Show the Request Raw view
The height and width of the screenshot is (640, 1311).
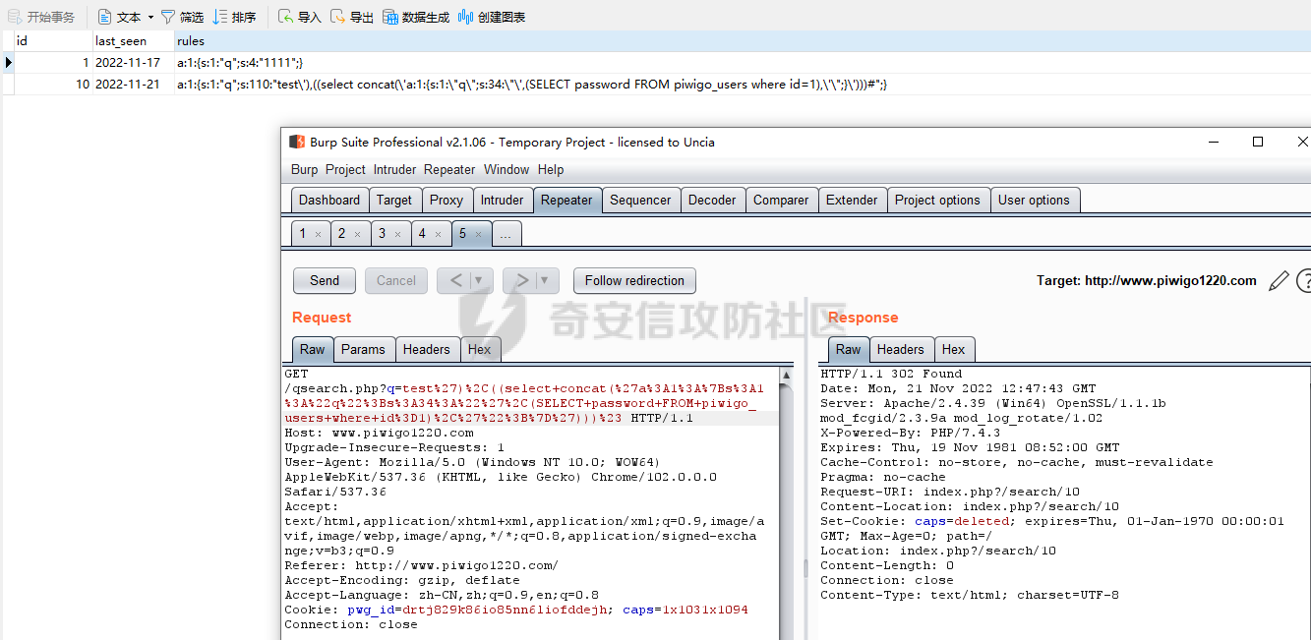click(313, 349)
